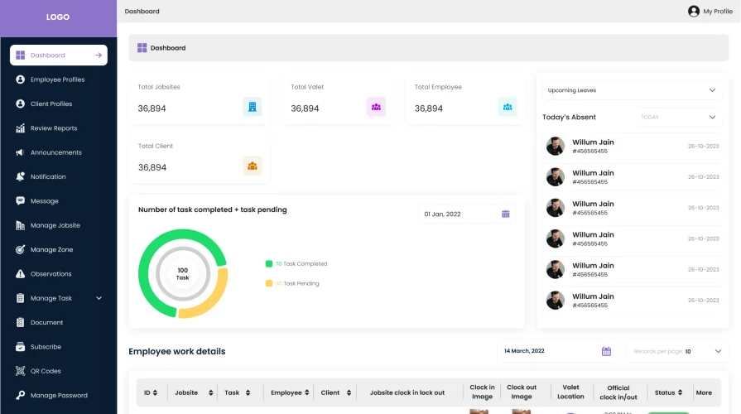Click the Total Jobsites building icon
The image size is (741, 414).
pos(252,107)
